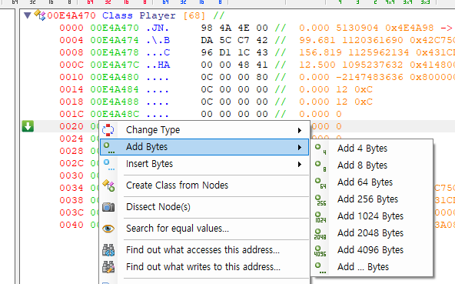This screenshot has width=455, height=284.
Task: Click binoculars pencil icon for writes address
Action: (108, 267)
